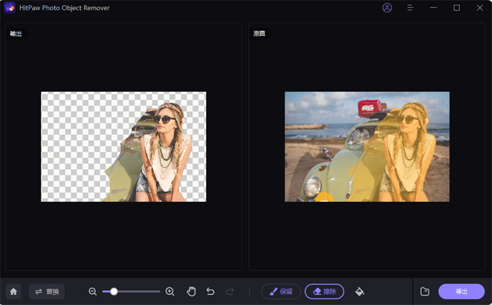Click the original photo preview
This screenshot has height=305, width=492.
click(x=367, y=146)
